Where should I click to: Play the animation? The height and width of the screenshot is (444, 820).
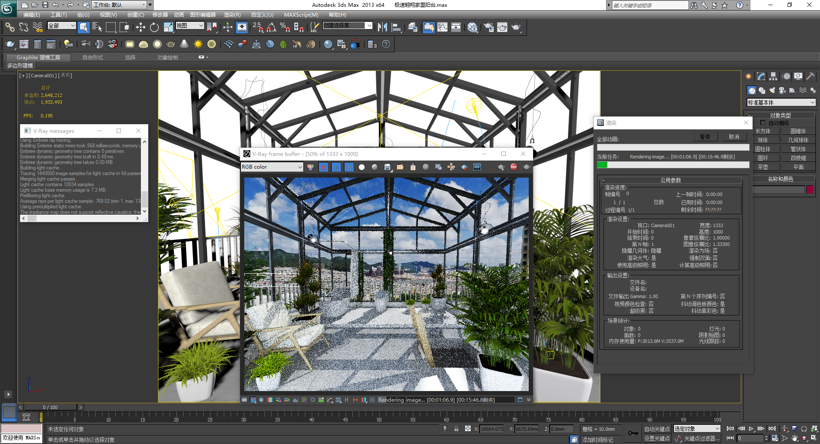(751, 429)
